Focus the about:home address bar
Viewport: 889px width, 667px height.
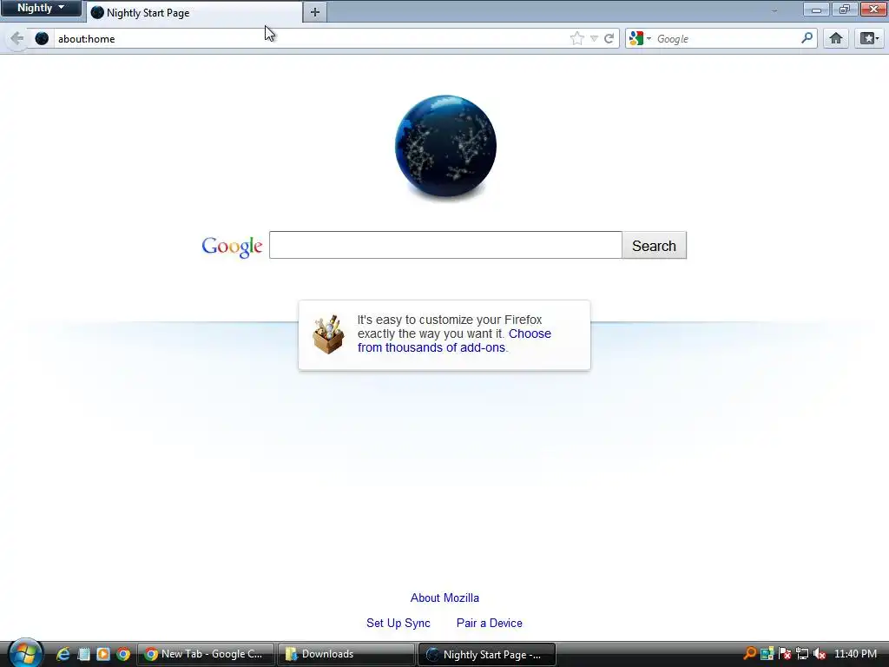coord(312,38)
